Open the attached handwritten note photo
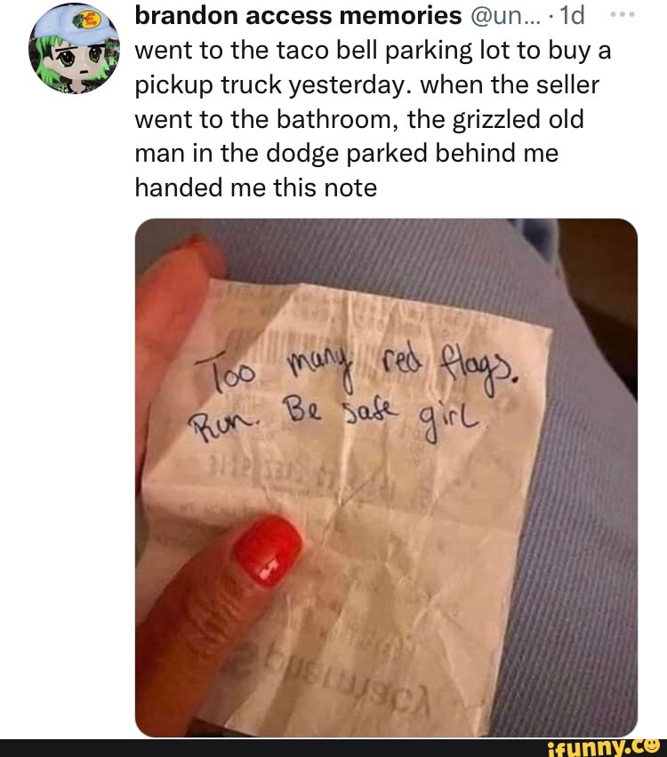Viewport: 667px width, 757px height. pos(386,477)
